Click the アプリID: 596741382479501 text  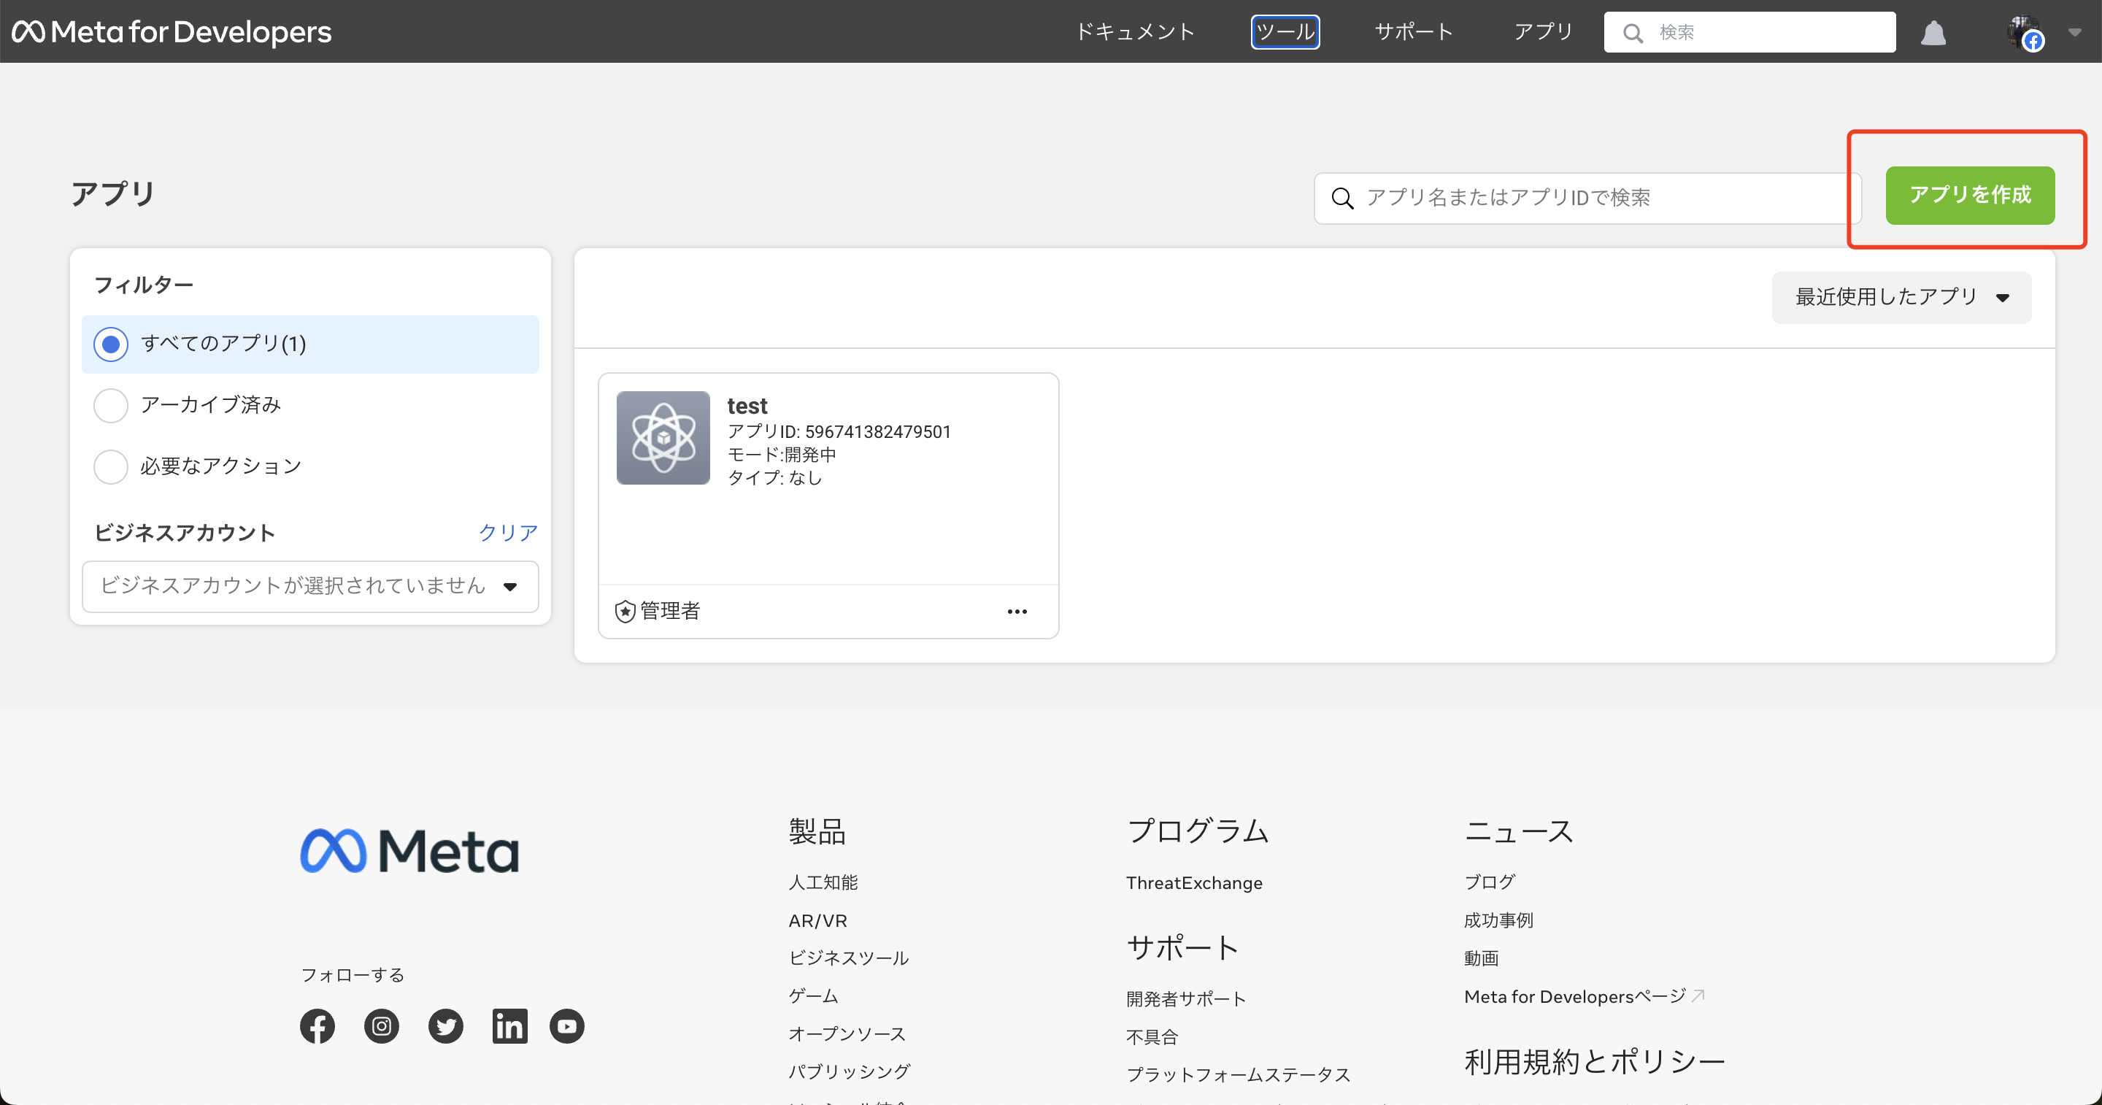839,432
